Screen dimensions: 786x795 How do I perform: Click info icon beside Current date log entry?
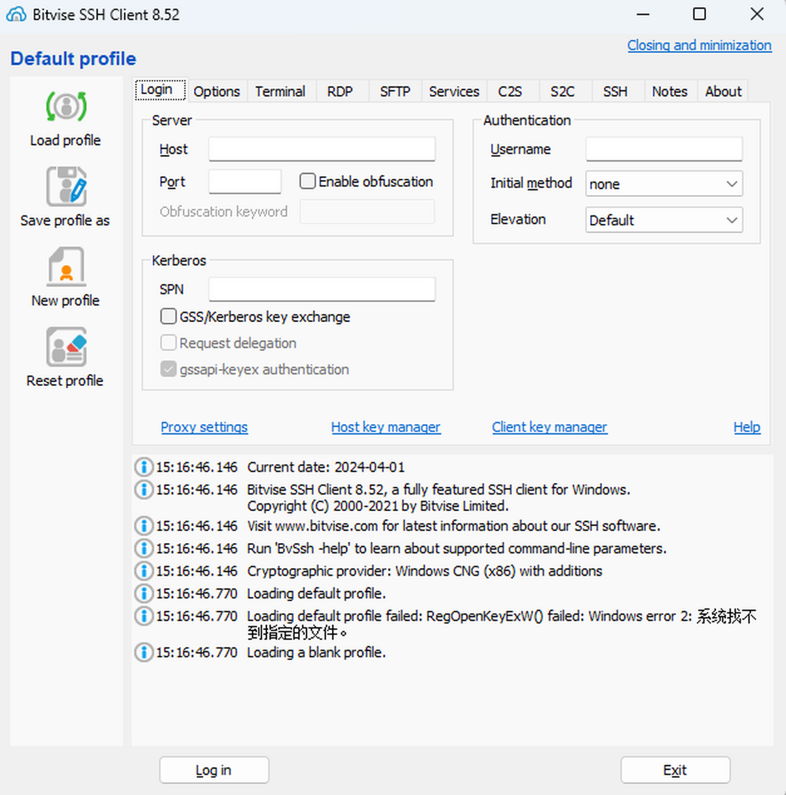coord(143,467)
